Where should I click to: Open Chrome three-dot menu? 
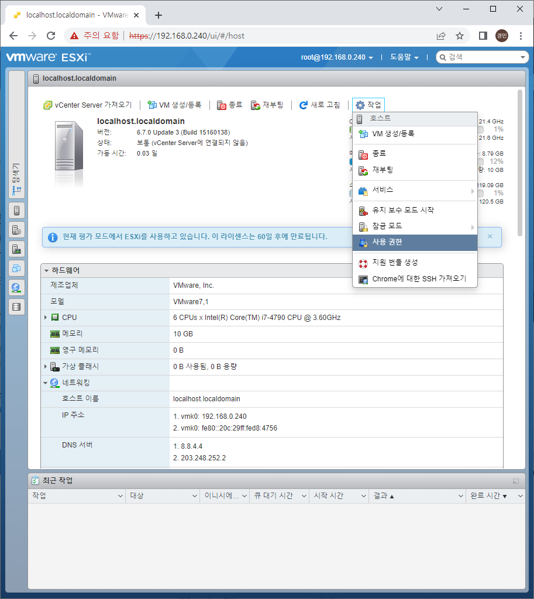(521, 36)
